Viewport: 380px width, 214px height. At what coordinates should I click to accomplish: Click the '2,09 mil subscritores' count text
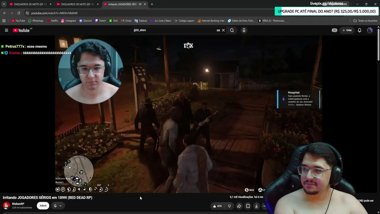click(22, 207)
